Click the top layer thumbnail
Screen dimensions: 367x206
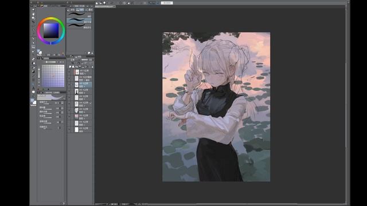coord(77,72)
